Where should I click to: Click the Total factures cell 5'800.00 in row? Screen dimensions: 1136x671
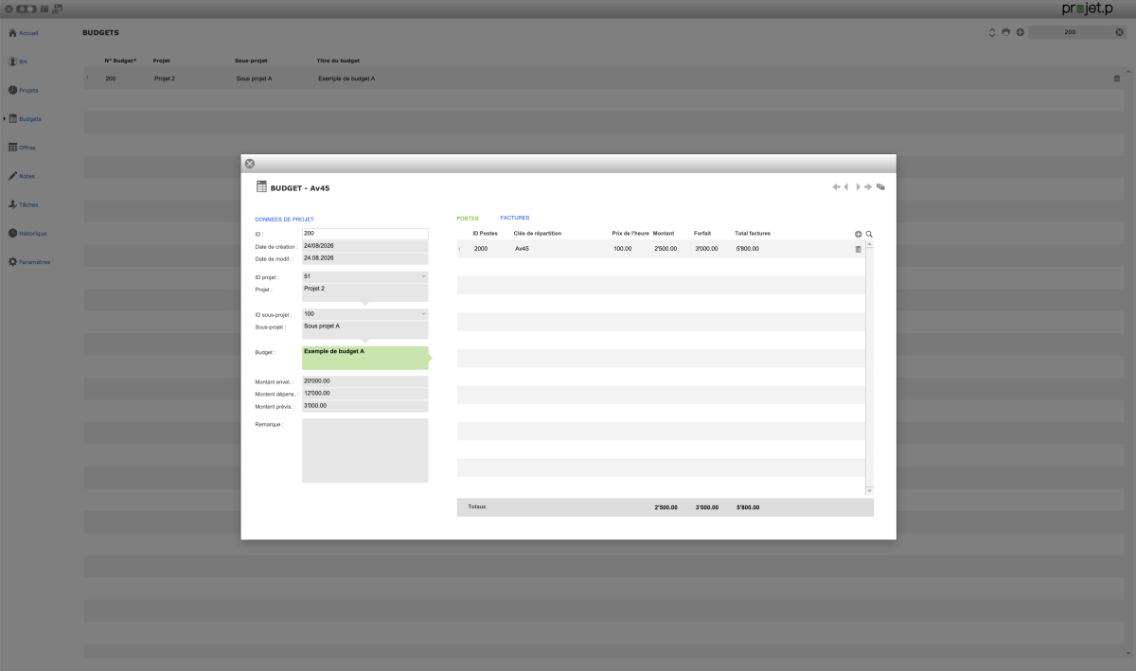tap(747, 249)
